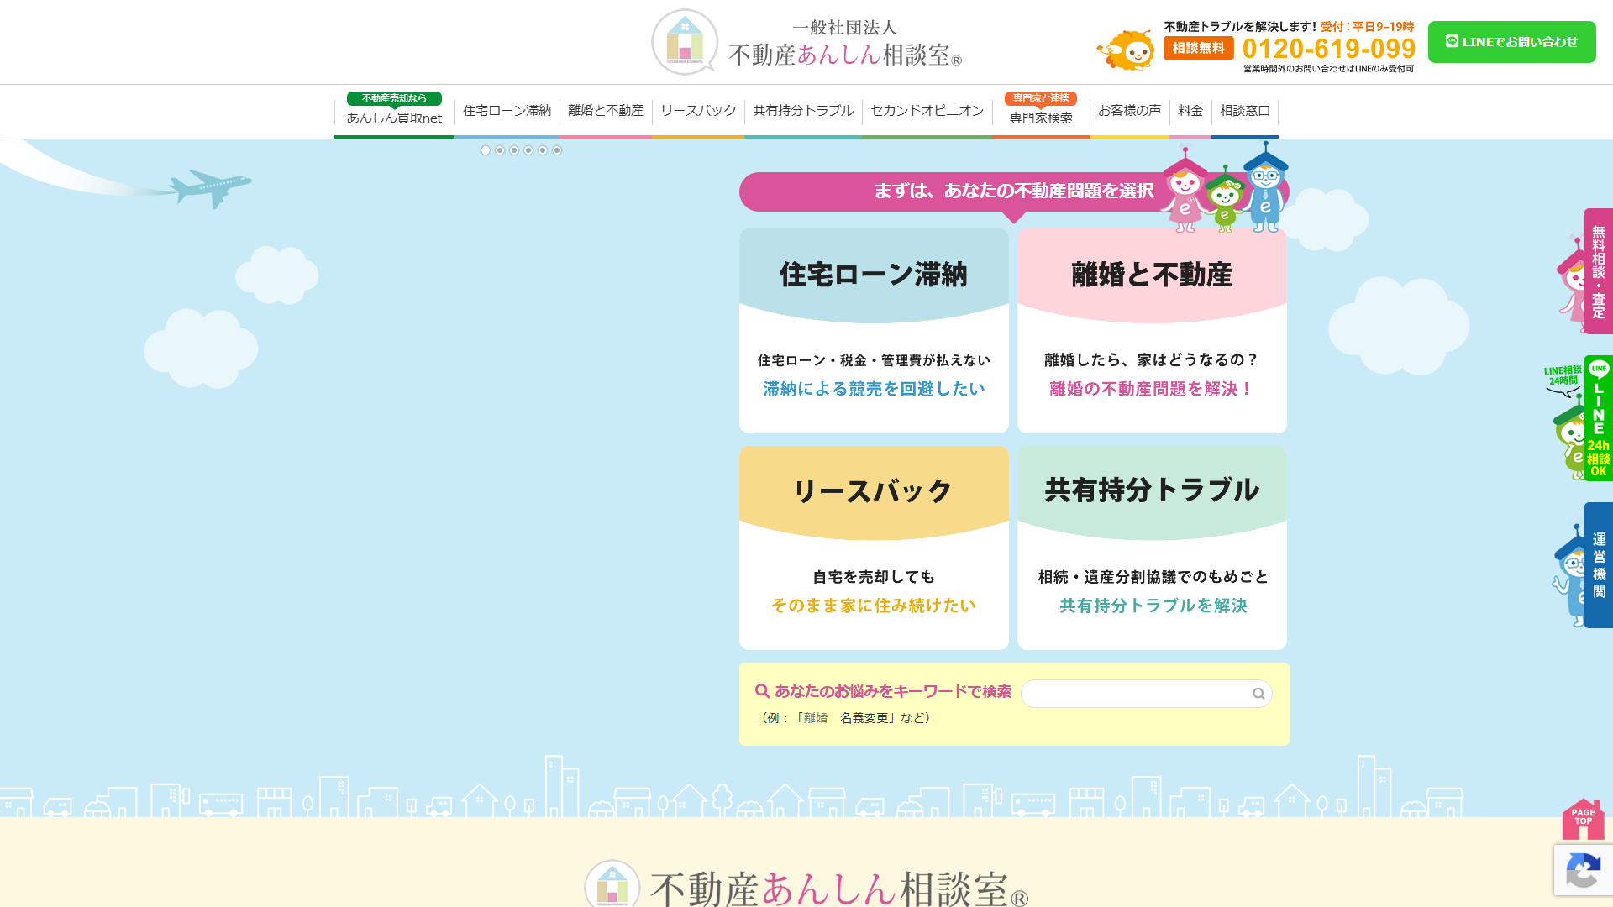This screenshot has width=1613, height=907.
Task: Click 営業時間外のお問い合わせはLINEのみ受付可 note
Action: (x=1328, y=69)
